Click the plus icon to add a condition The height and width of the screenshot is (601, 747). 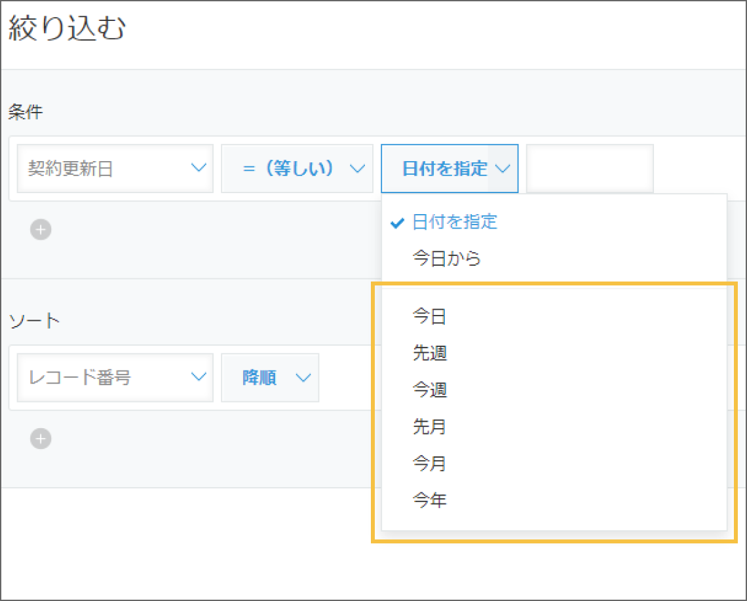tap(41, 230)
